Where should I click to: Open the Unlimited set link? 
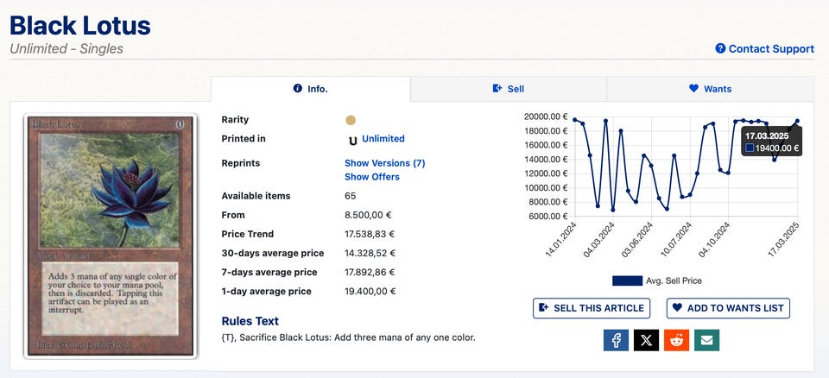click(383, 139)
